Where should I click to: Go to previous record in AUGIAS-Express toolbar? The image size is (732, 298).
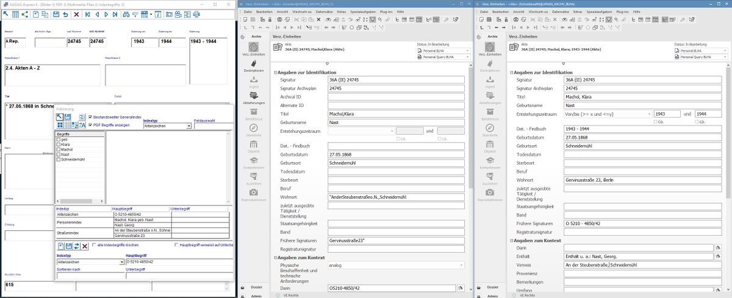(97, 14)
